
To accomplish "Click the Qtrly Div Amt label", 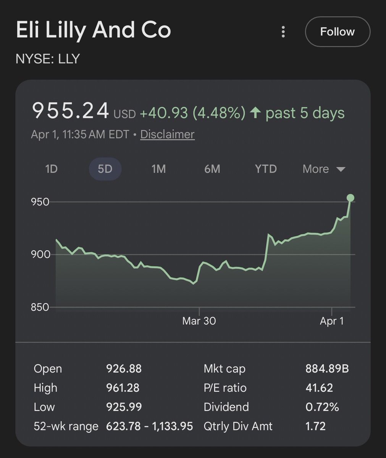I will pyautogui.click(x=238, y=426).
